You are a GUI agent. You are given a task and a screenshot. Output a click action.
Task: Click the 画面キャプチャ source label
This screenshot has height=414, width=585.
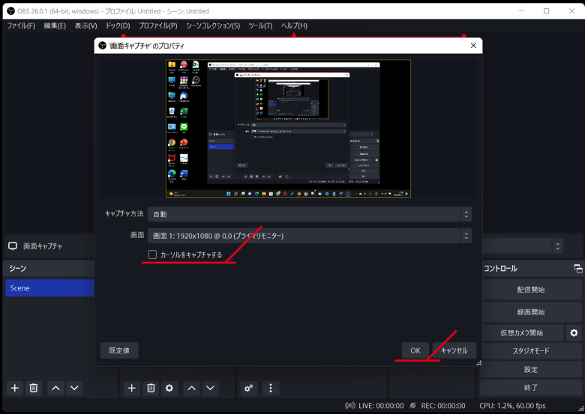click(x=43, y=246)
